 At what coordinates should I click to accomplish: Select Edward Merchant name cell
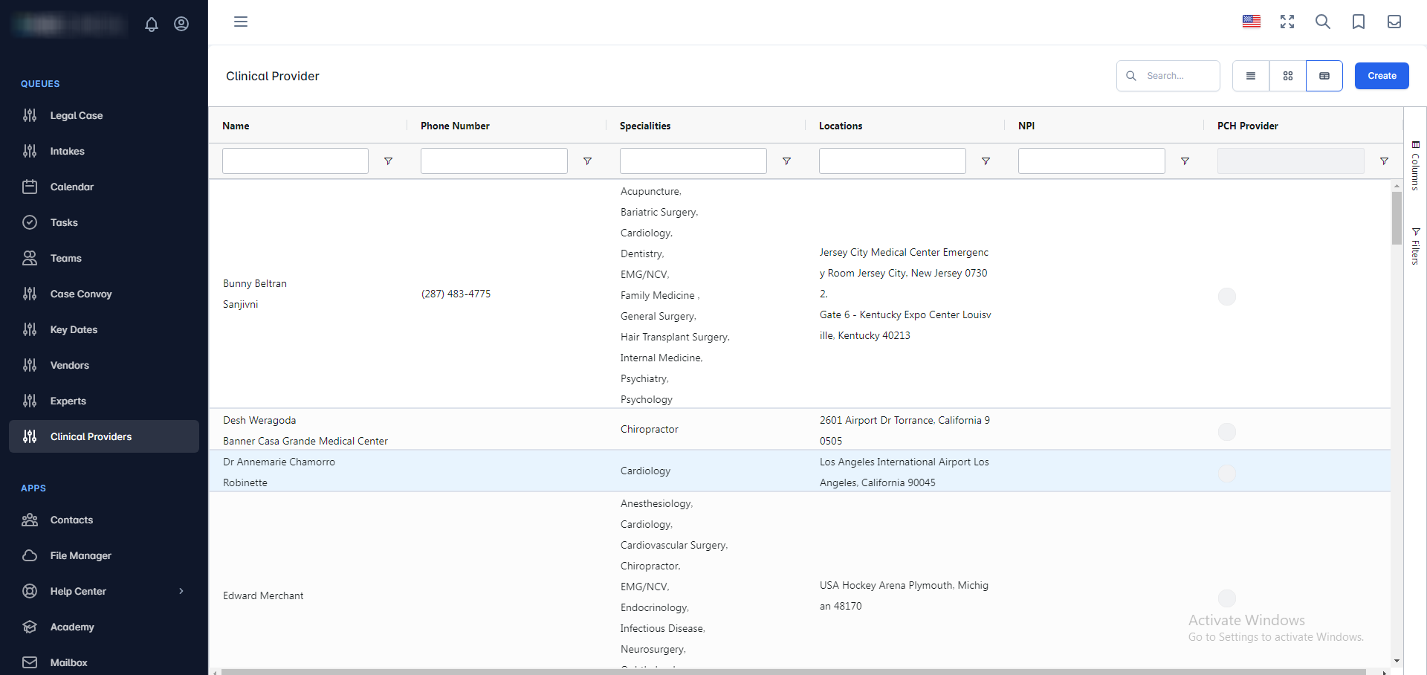(x=263, y=595)
